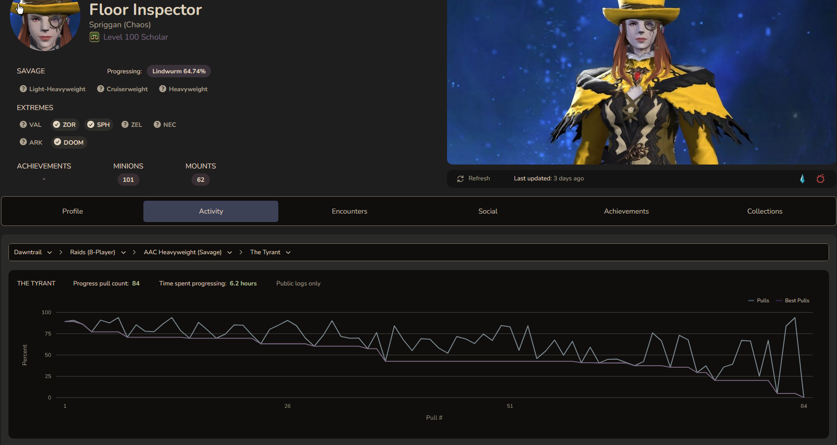Click the 100 tick on the percent axis
The image size is (837, 445).
[x=46, y=312]
